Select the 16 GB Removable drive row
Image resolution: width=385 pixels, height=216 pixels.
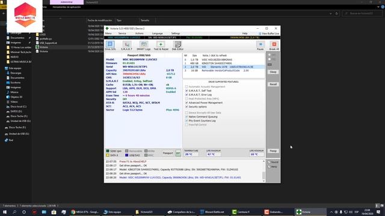click(224, 71)
